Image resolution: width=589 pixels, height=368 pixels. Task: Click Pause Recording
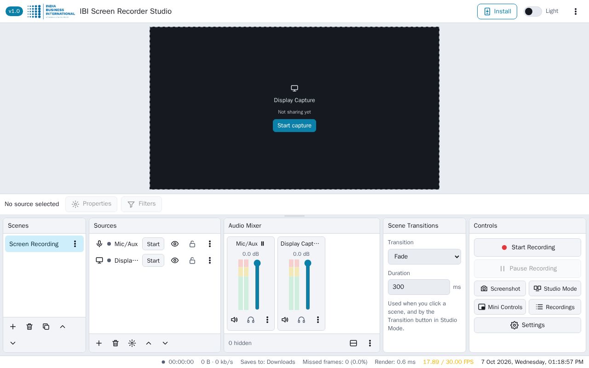coord(527,269)
